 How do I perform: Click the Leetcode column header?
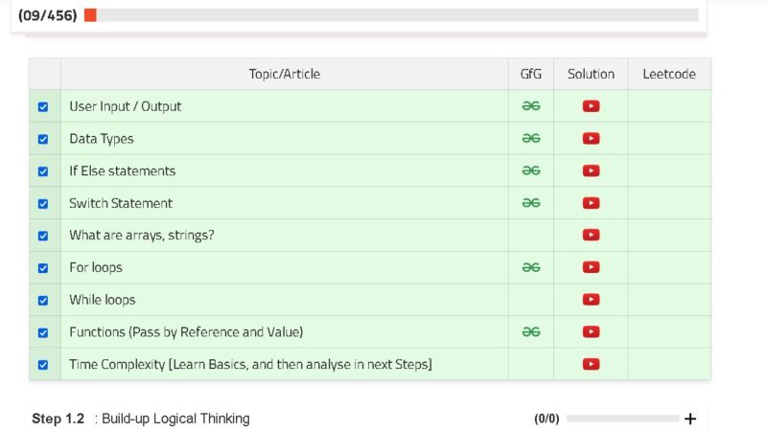(669, 74)
